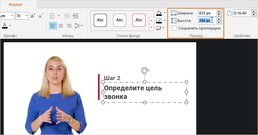
Task: Click the bottom-right resize handle of text box
Action: tap(186, 103)
